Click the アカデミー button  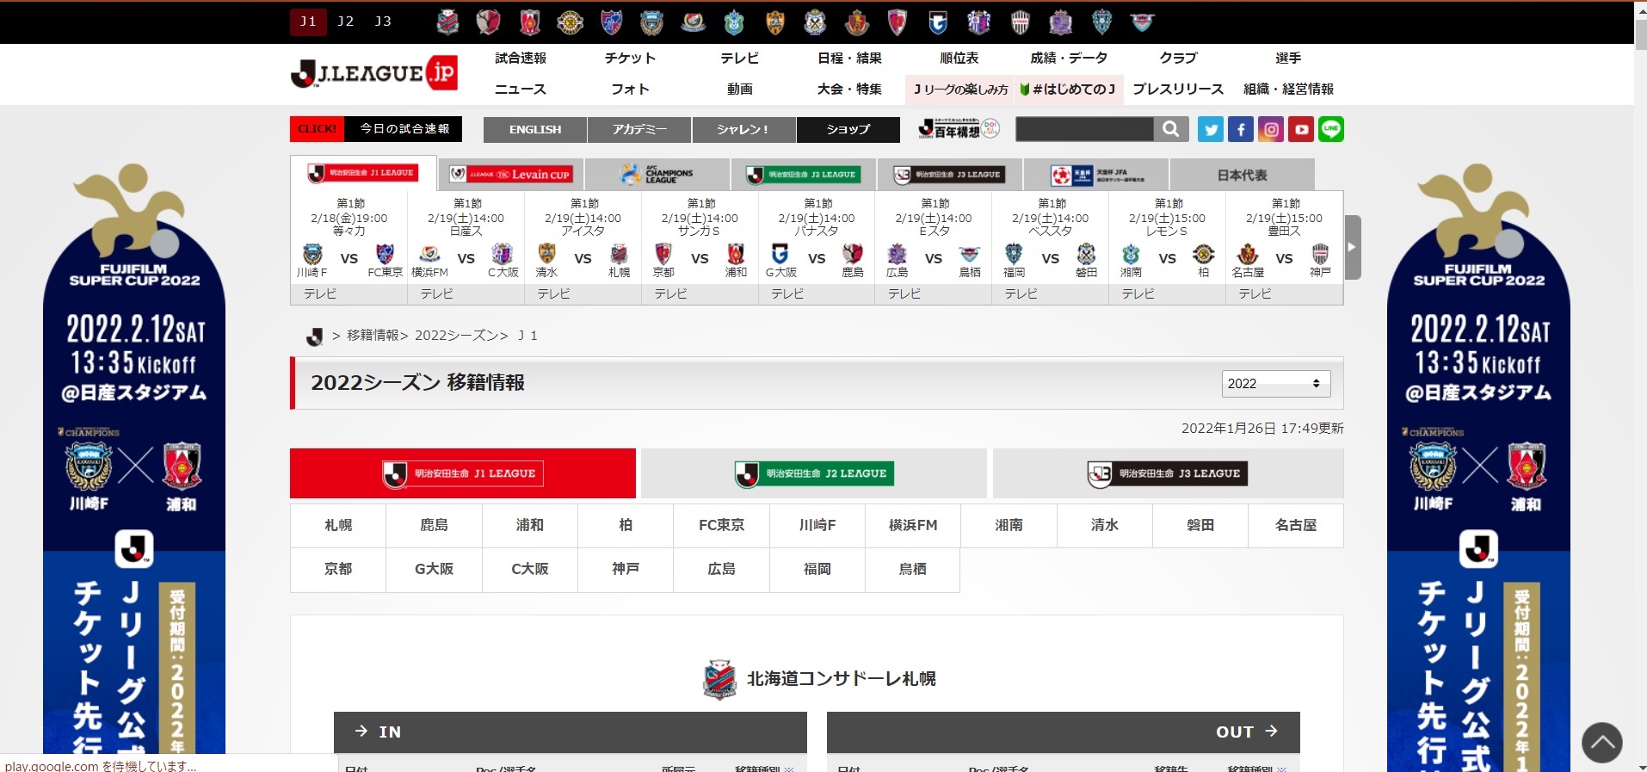point(639,129)
